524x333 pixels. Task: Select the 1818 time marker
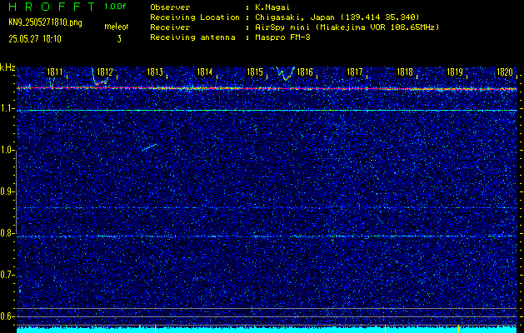pos(405,72)
